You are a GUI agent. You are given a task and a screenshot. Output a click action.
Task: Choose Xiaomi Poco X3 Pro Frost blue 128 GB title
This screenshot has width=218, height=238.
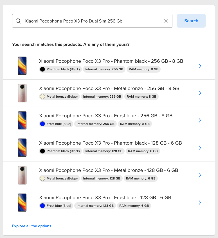105,197
